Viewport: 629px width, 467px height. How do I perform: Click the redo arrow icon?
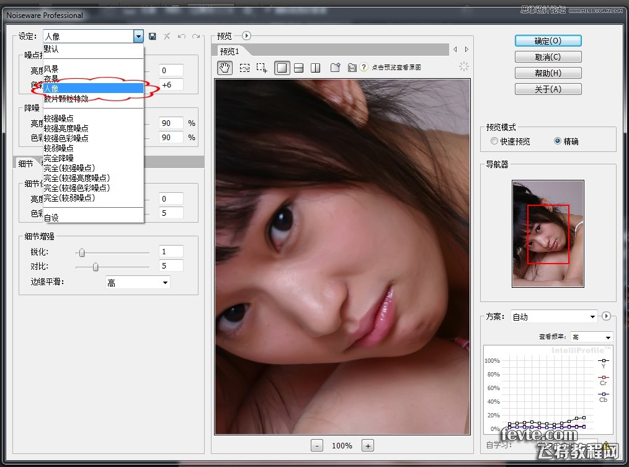(x=196, y=37)
